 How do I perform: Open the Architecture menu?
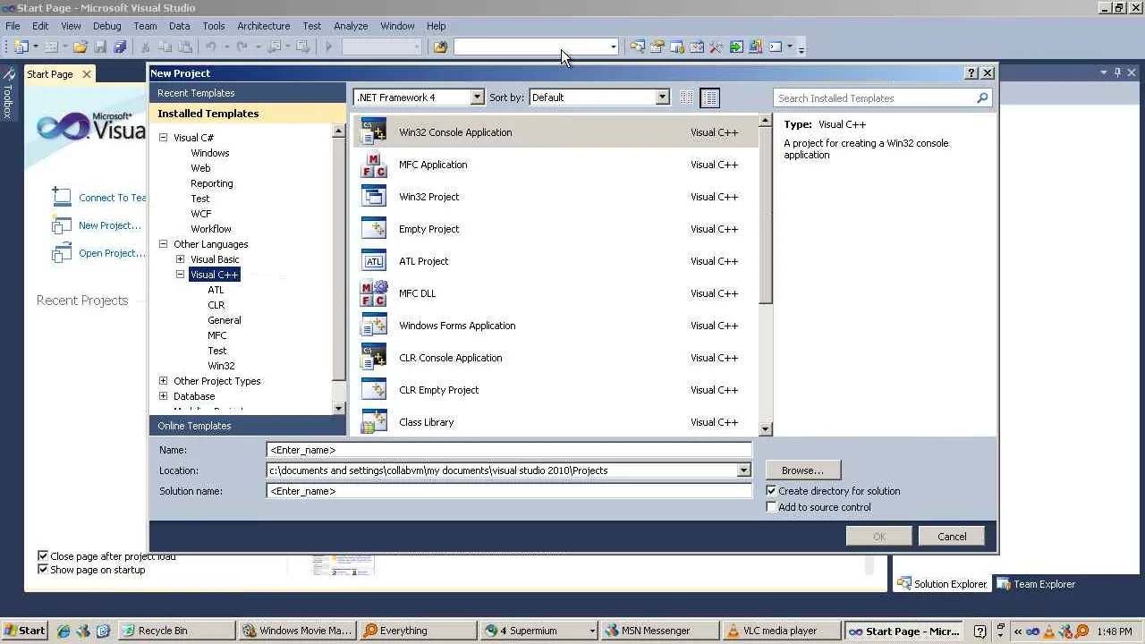point(263,26)
